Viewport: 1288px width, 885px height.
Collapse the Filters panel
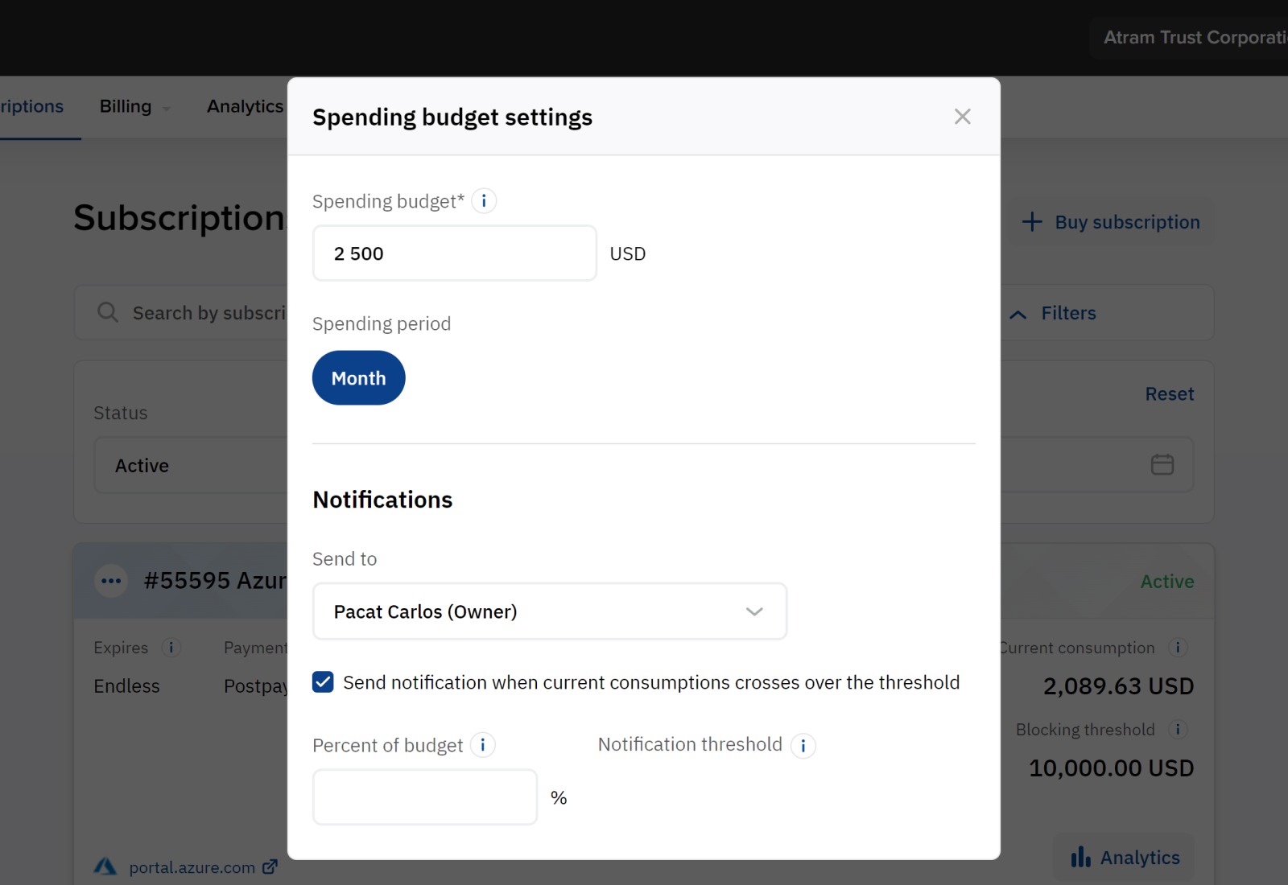[1053, 313]
